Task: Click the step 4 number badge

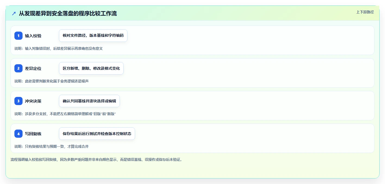Action: (x=18, y=134)
